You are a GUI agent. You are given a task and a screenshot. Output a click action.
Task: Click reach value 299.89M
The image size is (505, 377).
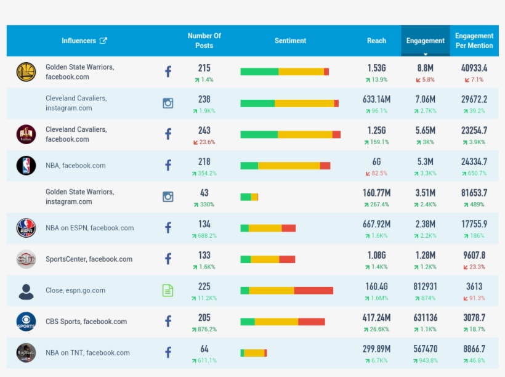376,349
